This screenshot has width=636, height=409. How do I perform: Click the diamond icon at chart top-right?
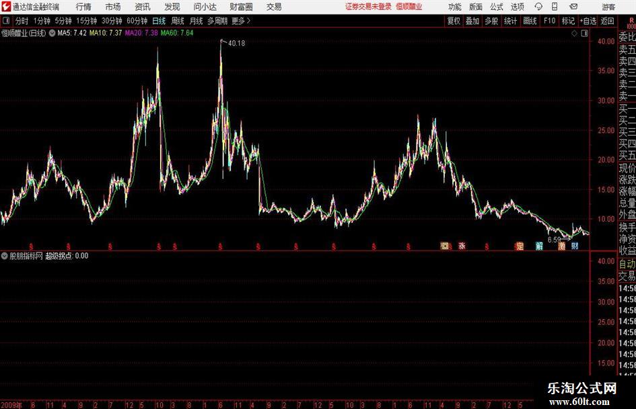pyautogui.click(x=574, y=34)
